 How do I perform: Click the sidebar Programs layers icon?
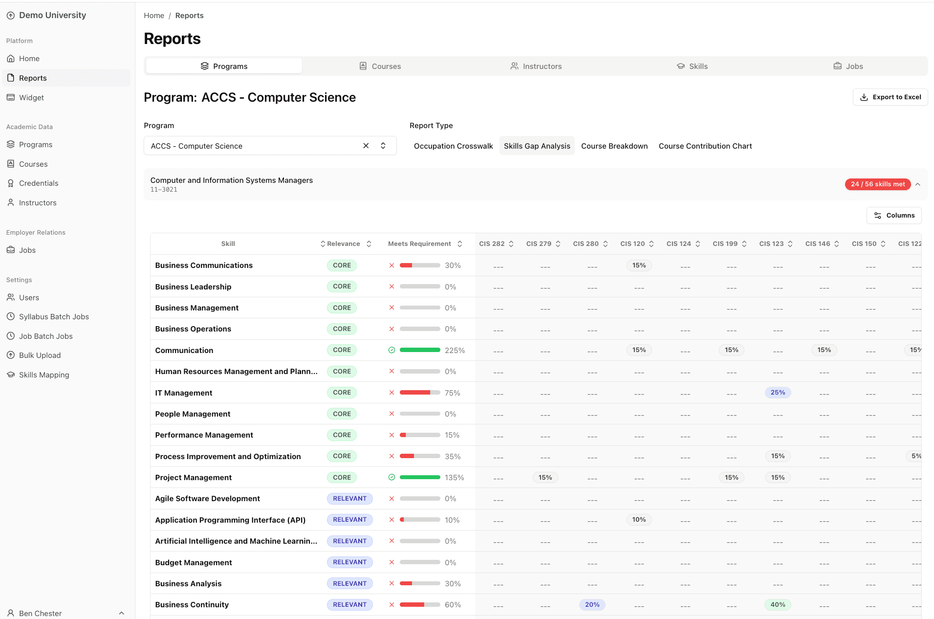point(11,145)
